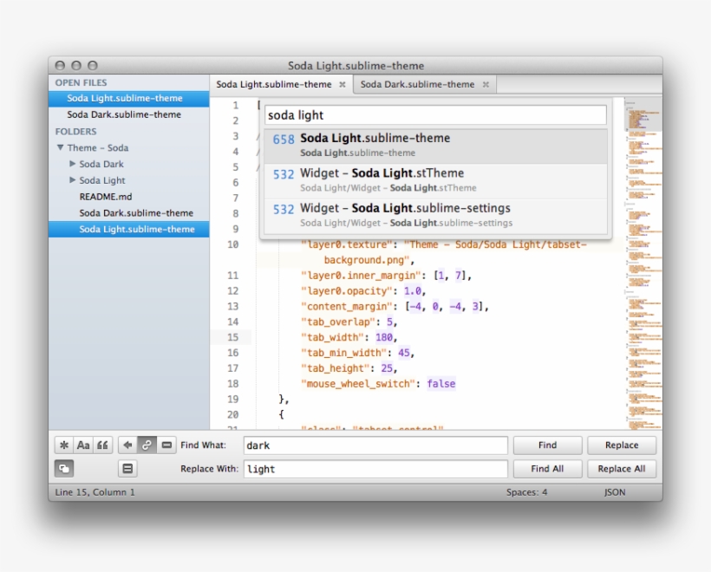Click the Find All button
Viewport: 711px width, 572px height.
pyautogui.click(x=547, y=469)
